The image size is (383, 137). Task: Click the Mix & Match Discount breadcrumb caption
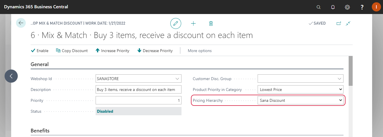[78, 23]
